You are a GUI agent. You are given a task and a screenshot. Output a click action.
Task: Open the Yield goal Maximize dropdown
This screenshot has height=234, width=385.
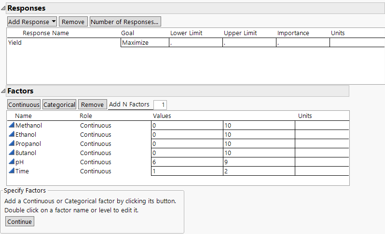[144, 42]
